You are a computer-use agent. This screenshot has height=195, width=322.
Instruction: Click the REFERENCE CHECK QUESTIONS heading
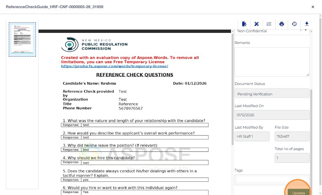coord(135,75)
